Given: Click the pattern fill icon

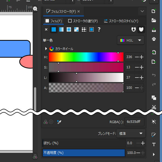Looking at the screenshot, I should 84,29.
